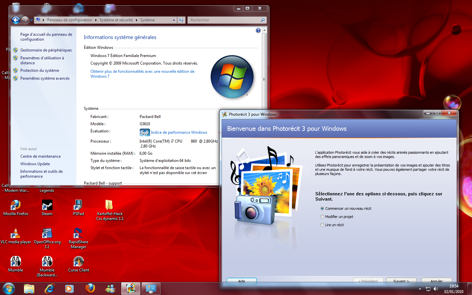Viewport: 472px width, 295px height.
Task: Show hidden tray icons arrow
Action: (420, 289)
